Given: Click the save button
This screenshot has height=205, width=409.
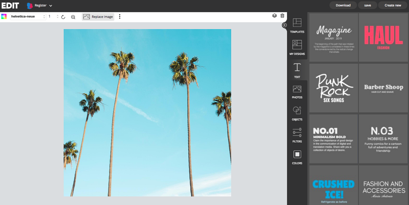Looking at the screenshot, I should (x=368, y=5).
